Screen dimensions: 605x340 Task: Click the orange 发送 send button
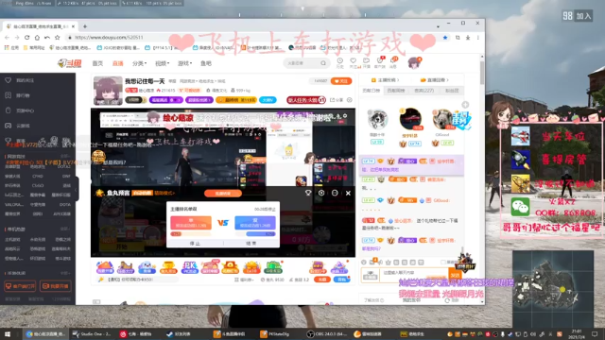click(456, 275)
